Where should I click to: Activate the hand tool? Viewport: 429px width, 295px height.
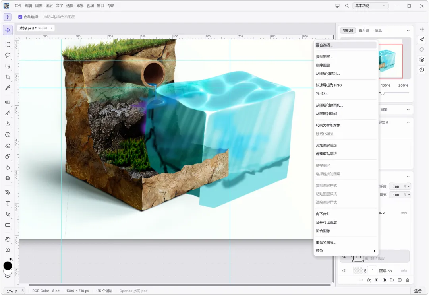pyautogui.click(x=8, y=239)
